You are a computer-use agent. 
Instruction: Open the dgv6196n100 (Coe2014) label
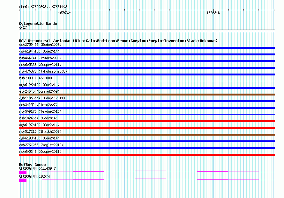click(x=39, y=85)
